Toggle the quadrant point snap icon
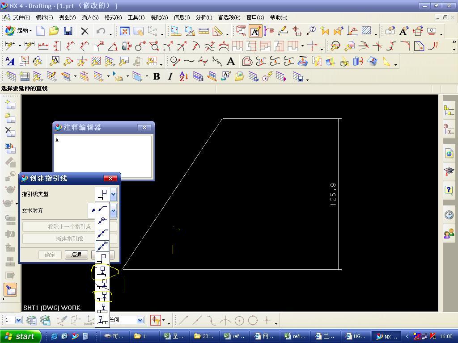Screen dimensions: 458x343 pyautogui.click(x=253, y=320)
